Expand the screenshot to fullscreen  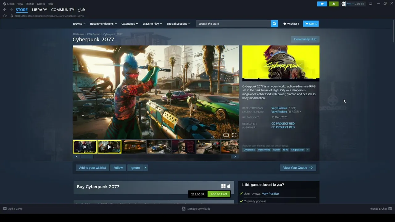pos(234,135)
